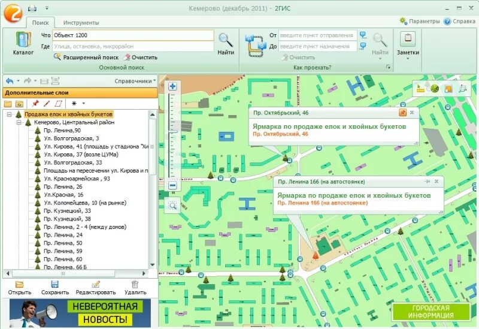Screen dimensions: 479x329
Task: Select the green radar radius search tool
Action: pyautogui.click(x=435, y=89)
